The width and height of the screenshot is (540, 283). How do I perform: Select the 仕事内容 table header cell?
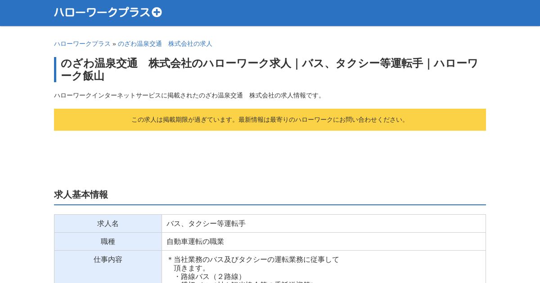click(x=108, y=267)
